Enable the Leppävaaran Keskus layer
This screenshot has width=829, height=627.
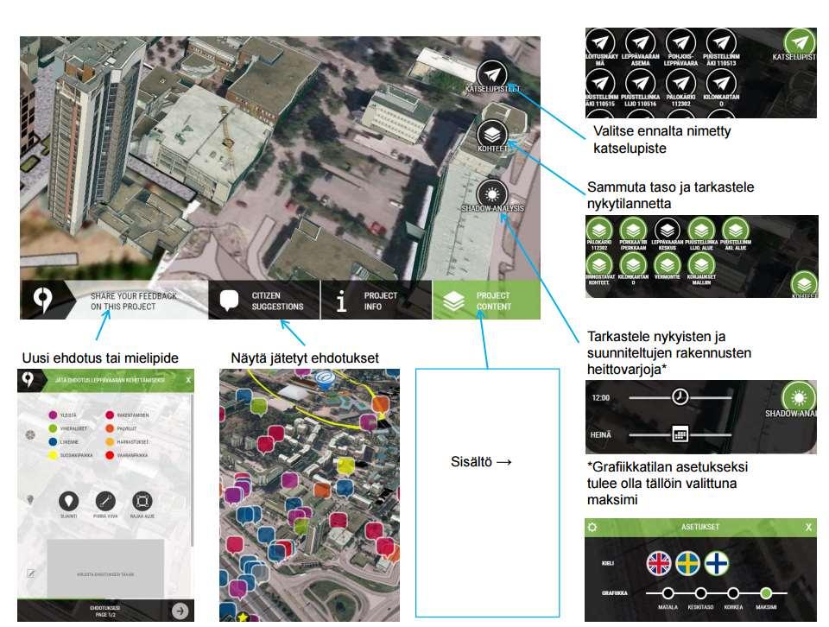(668, 230)
